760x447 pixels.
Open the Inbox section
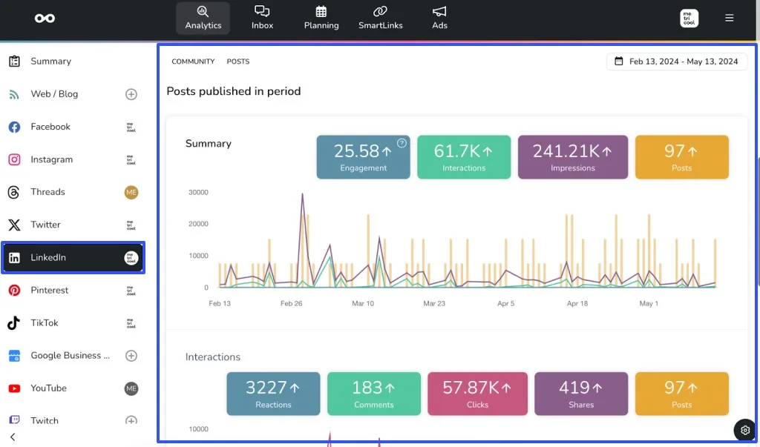262,17
